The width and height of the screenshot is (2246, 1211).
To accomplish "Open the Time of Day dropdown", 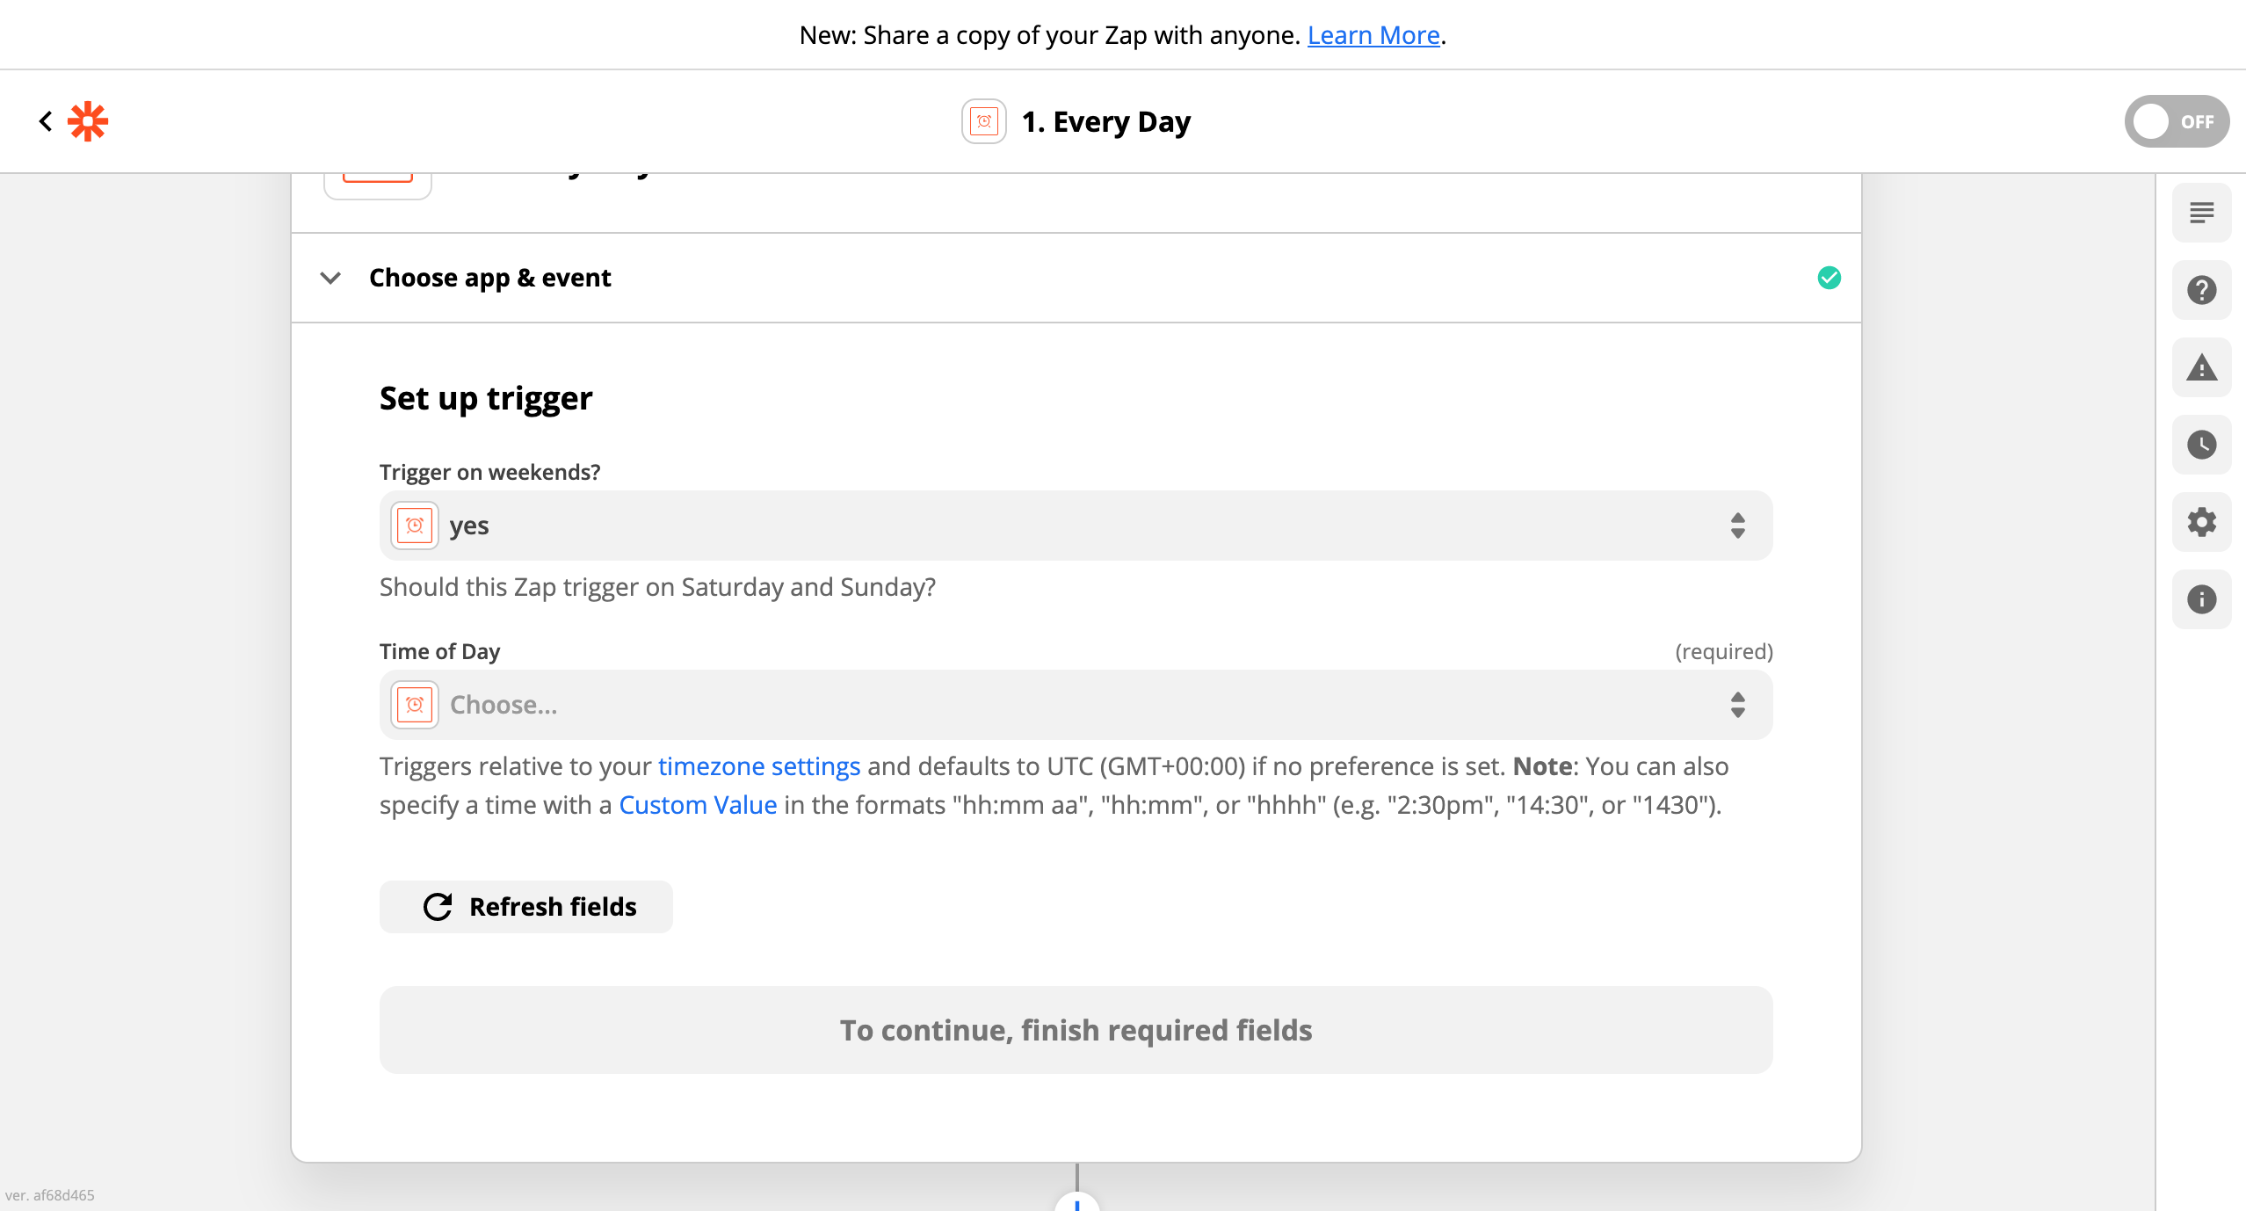I will [x=1076, y=705].
